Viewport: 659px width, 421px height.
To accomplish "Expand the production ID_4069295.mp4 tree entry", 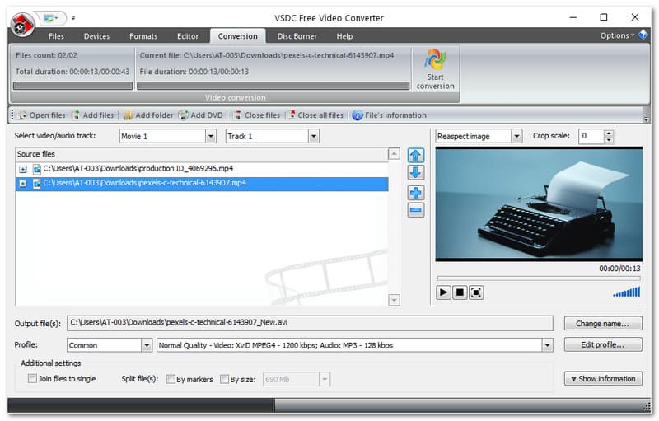I will click(x=23, y=169).
